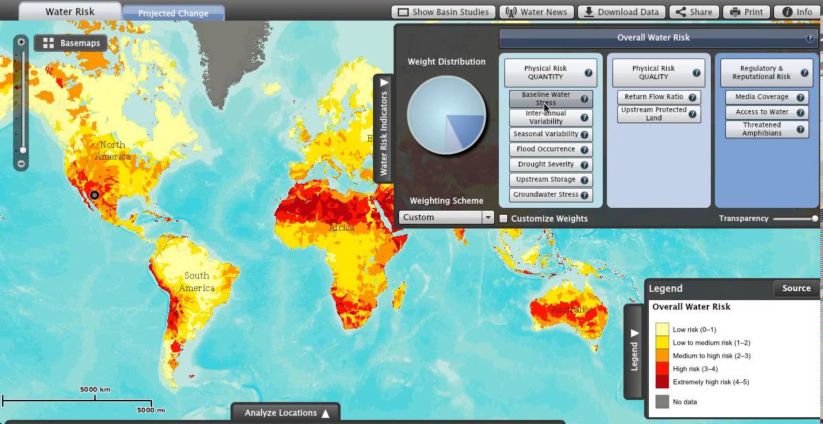Click the Extremely high risk swatch

663,382
